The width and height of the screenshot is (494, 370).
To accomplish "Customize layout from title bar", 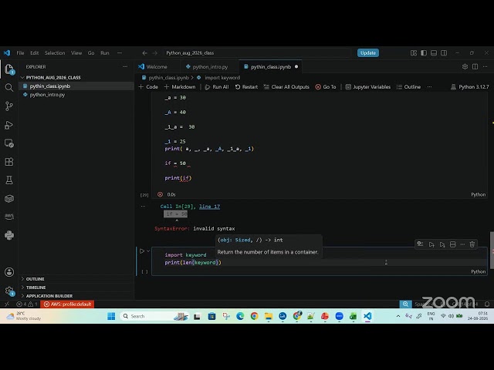I will (414, 53).
